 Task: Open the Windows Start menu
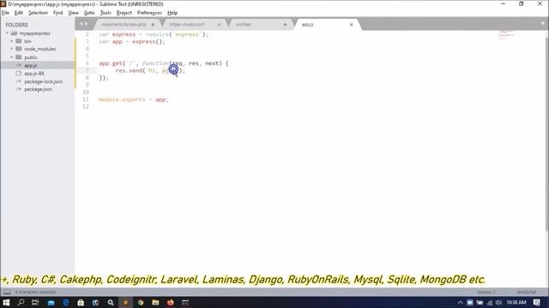6,302
